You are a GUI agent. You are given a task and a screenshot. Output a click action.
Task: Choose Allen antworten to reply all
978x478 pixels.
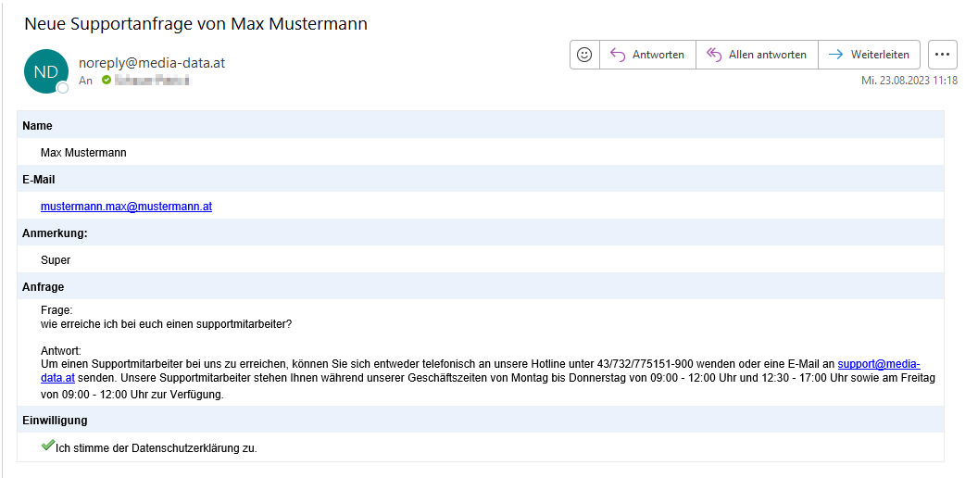coord(757,55)
